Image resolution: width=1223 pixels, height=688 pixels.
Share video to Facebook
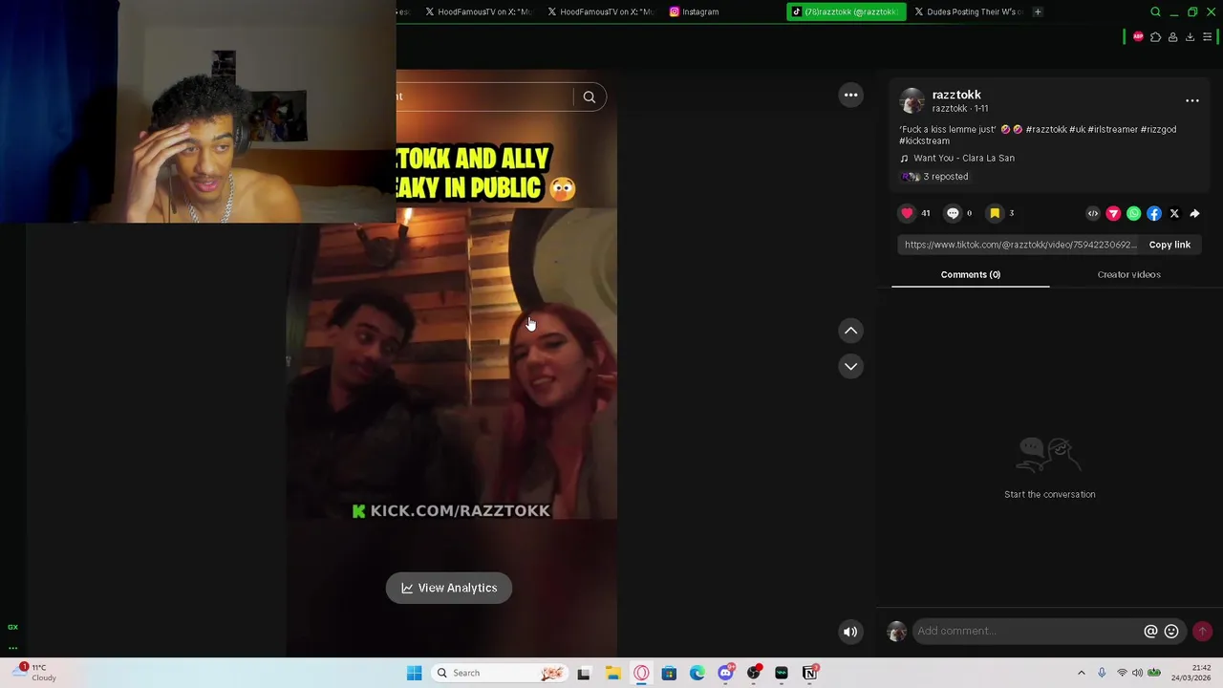coord(1154,214)
